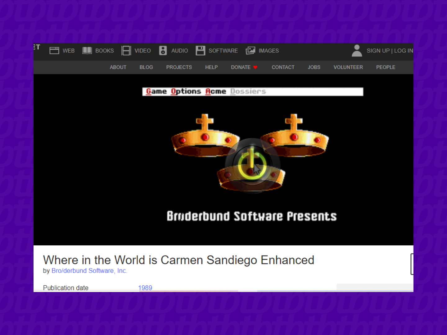Open the PROJECTS link
Screen dimensions: 447x335
(x=179, y=67)
